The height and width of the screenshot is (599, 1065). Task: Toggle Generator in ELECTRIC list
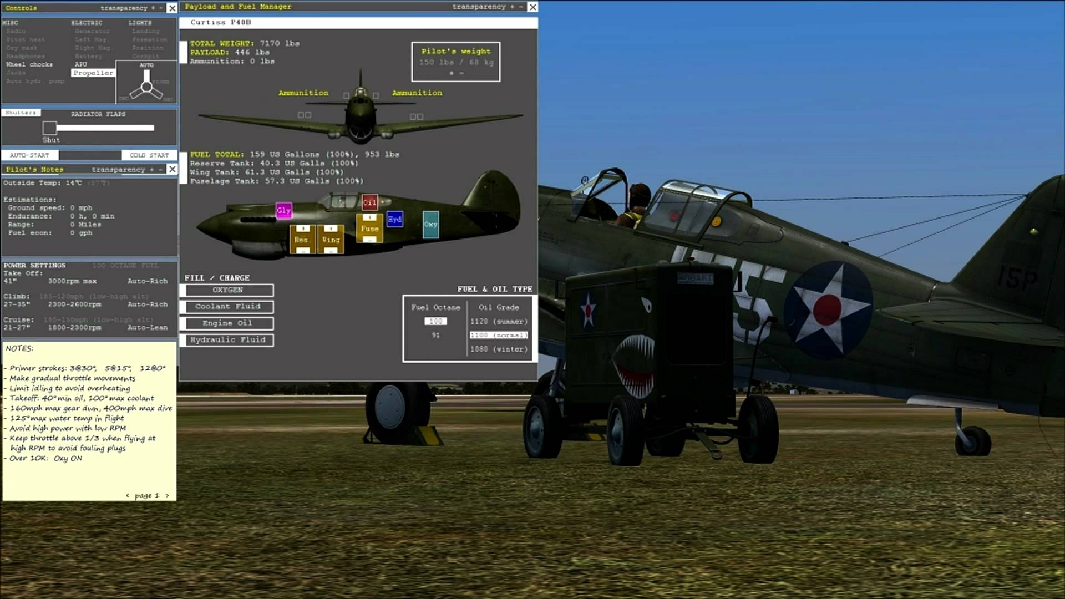[x=92, y=31]
